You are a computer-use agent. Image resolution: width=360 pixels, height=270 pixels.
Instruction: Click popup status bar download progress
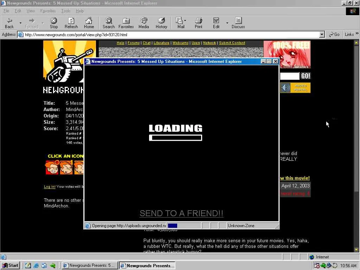[x=184, y=226]
